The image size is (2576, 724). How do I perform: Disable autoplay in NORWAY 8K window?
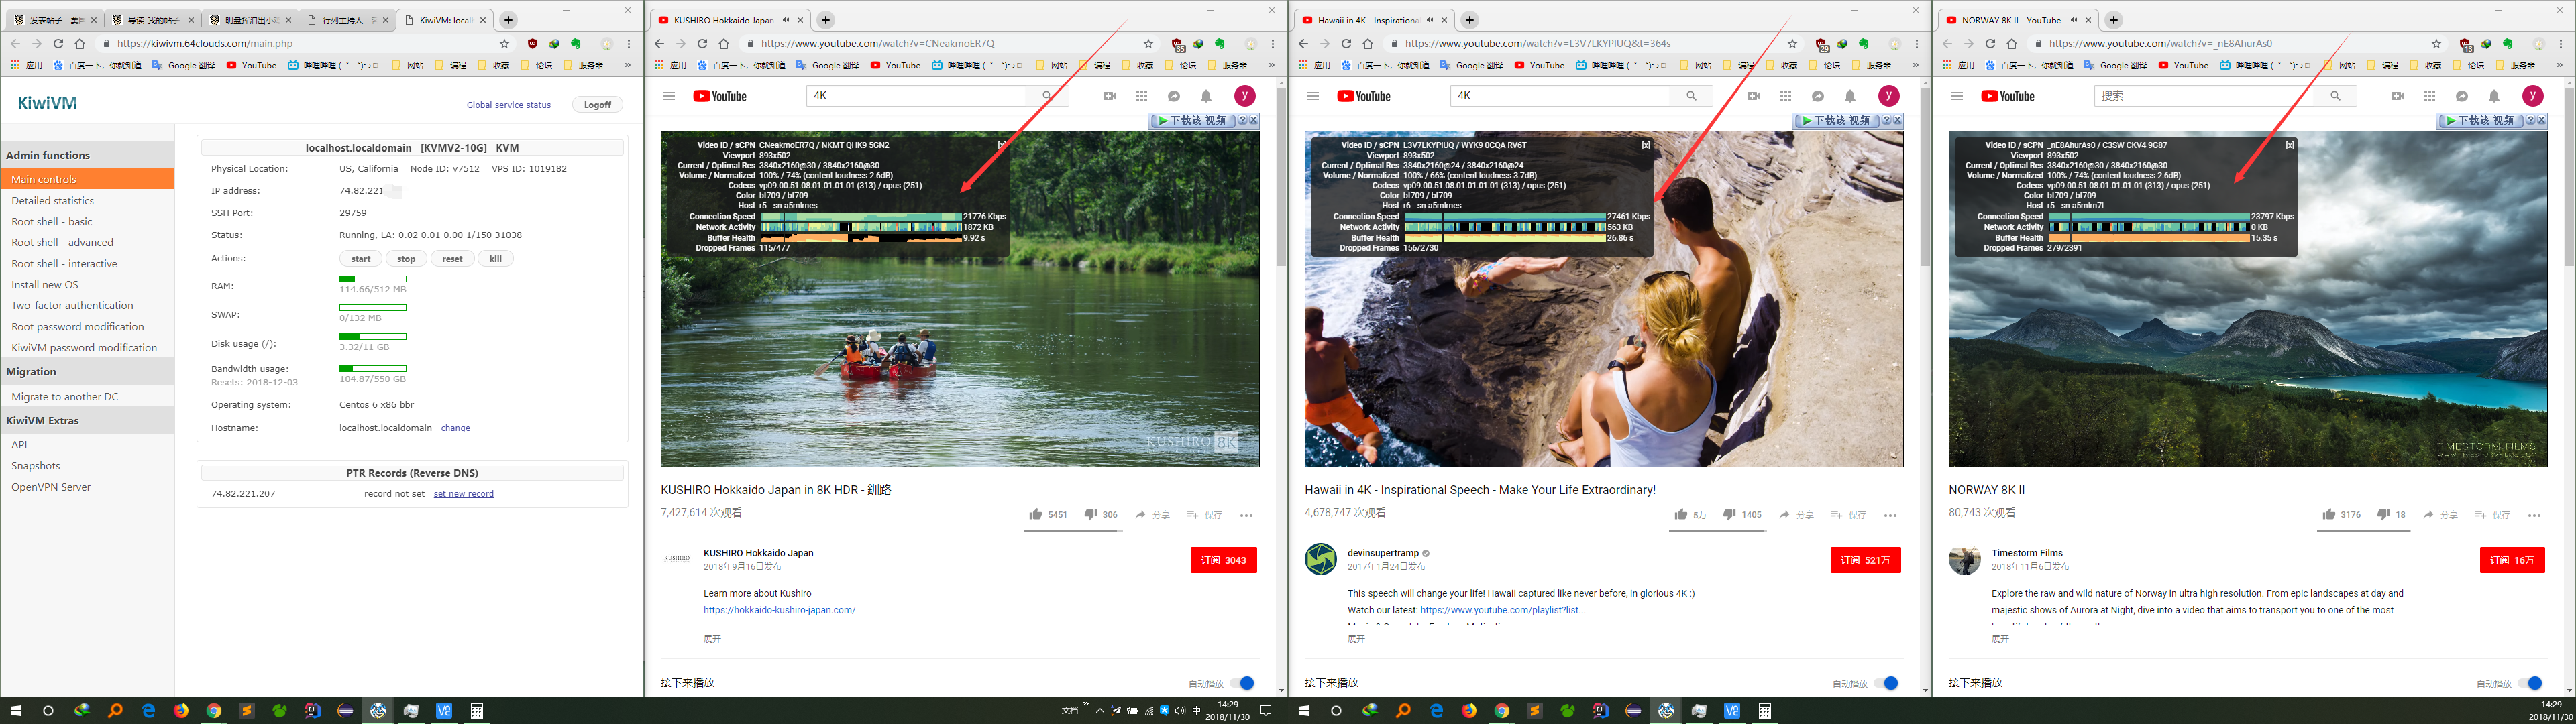tap(2531, 683)
